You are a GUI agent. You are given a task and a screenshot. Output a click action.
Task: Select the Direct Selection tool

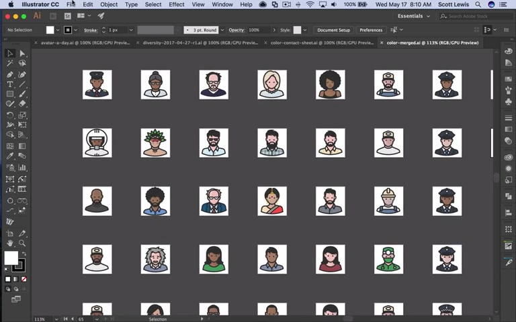(x=22, y=53)
